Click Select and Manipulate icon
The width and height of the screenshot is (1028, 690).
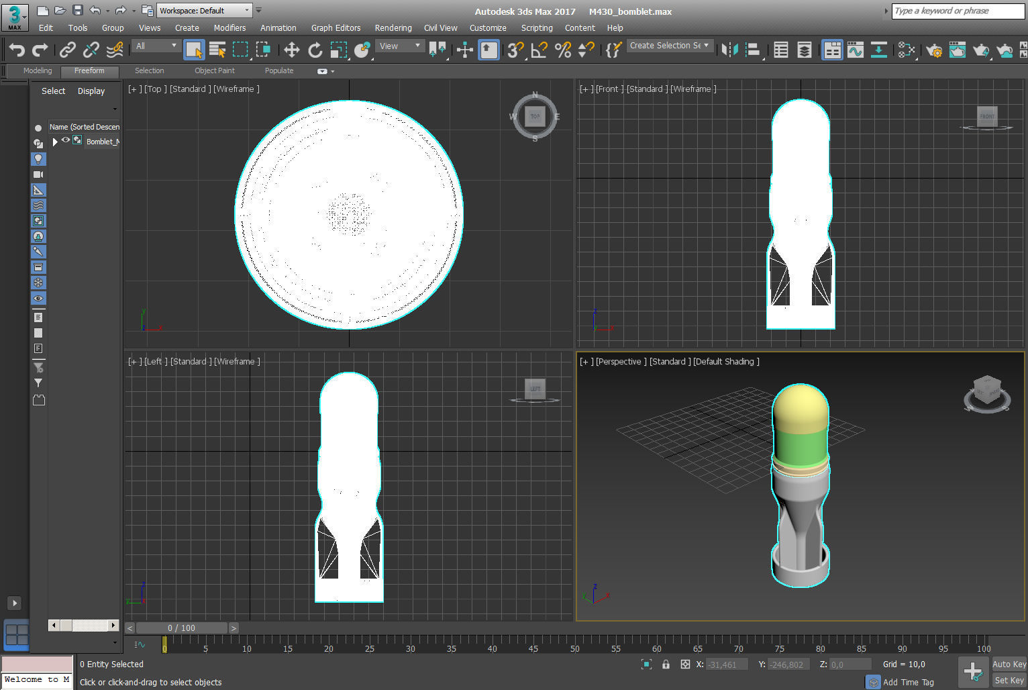pos(464,50)
